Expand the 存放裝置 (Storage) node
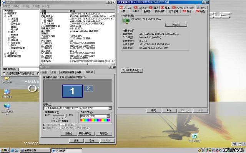The width and height of the screenshot is (246, 153). click(9, 43)
